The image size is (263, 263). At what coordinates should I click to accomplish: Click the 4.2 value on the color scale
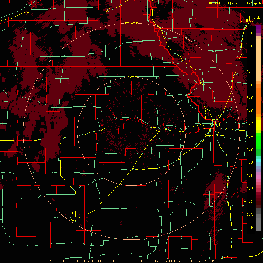pyautogui.click(x=250, y=124)
